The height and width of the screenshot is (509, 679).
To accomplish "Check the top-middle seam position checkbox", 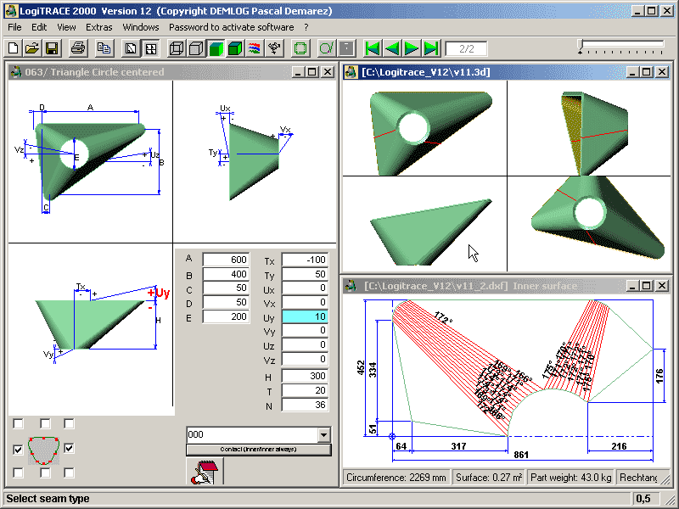I will click(45, 423).
